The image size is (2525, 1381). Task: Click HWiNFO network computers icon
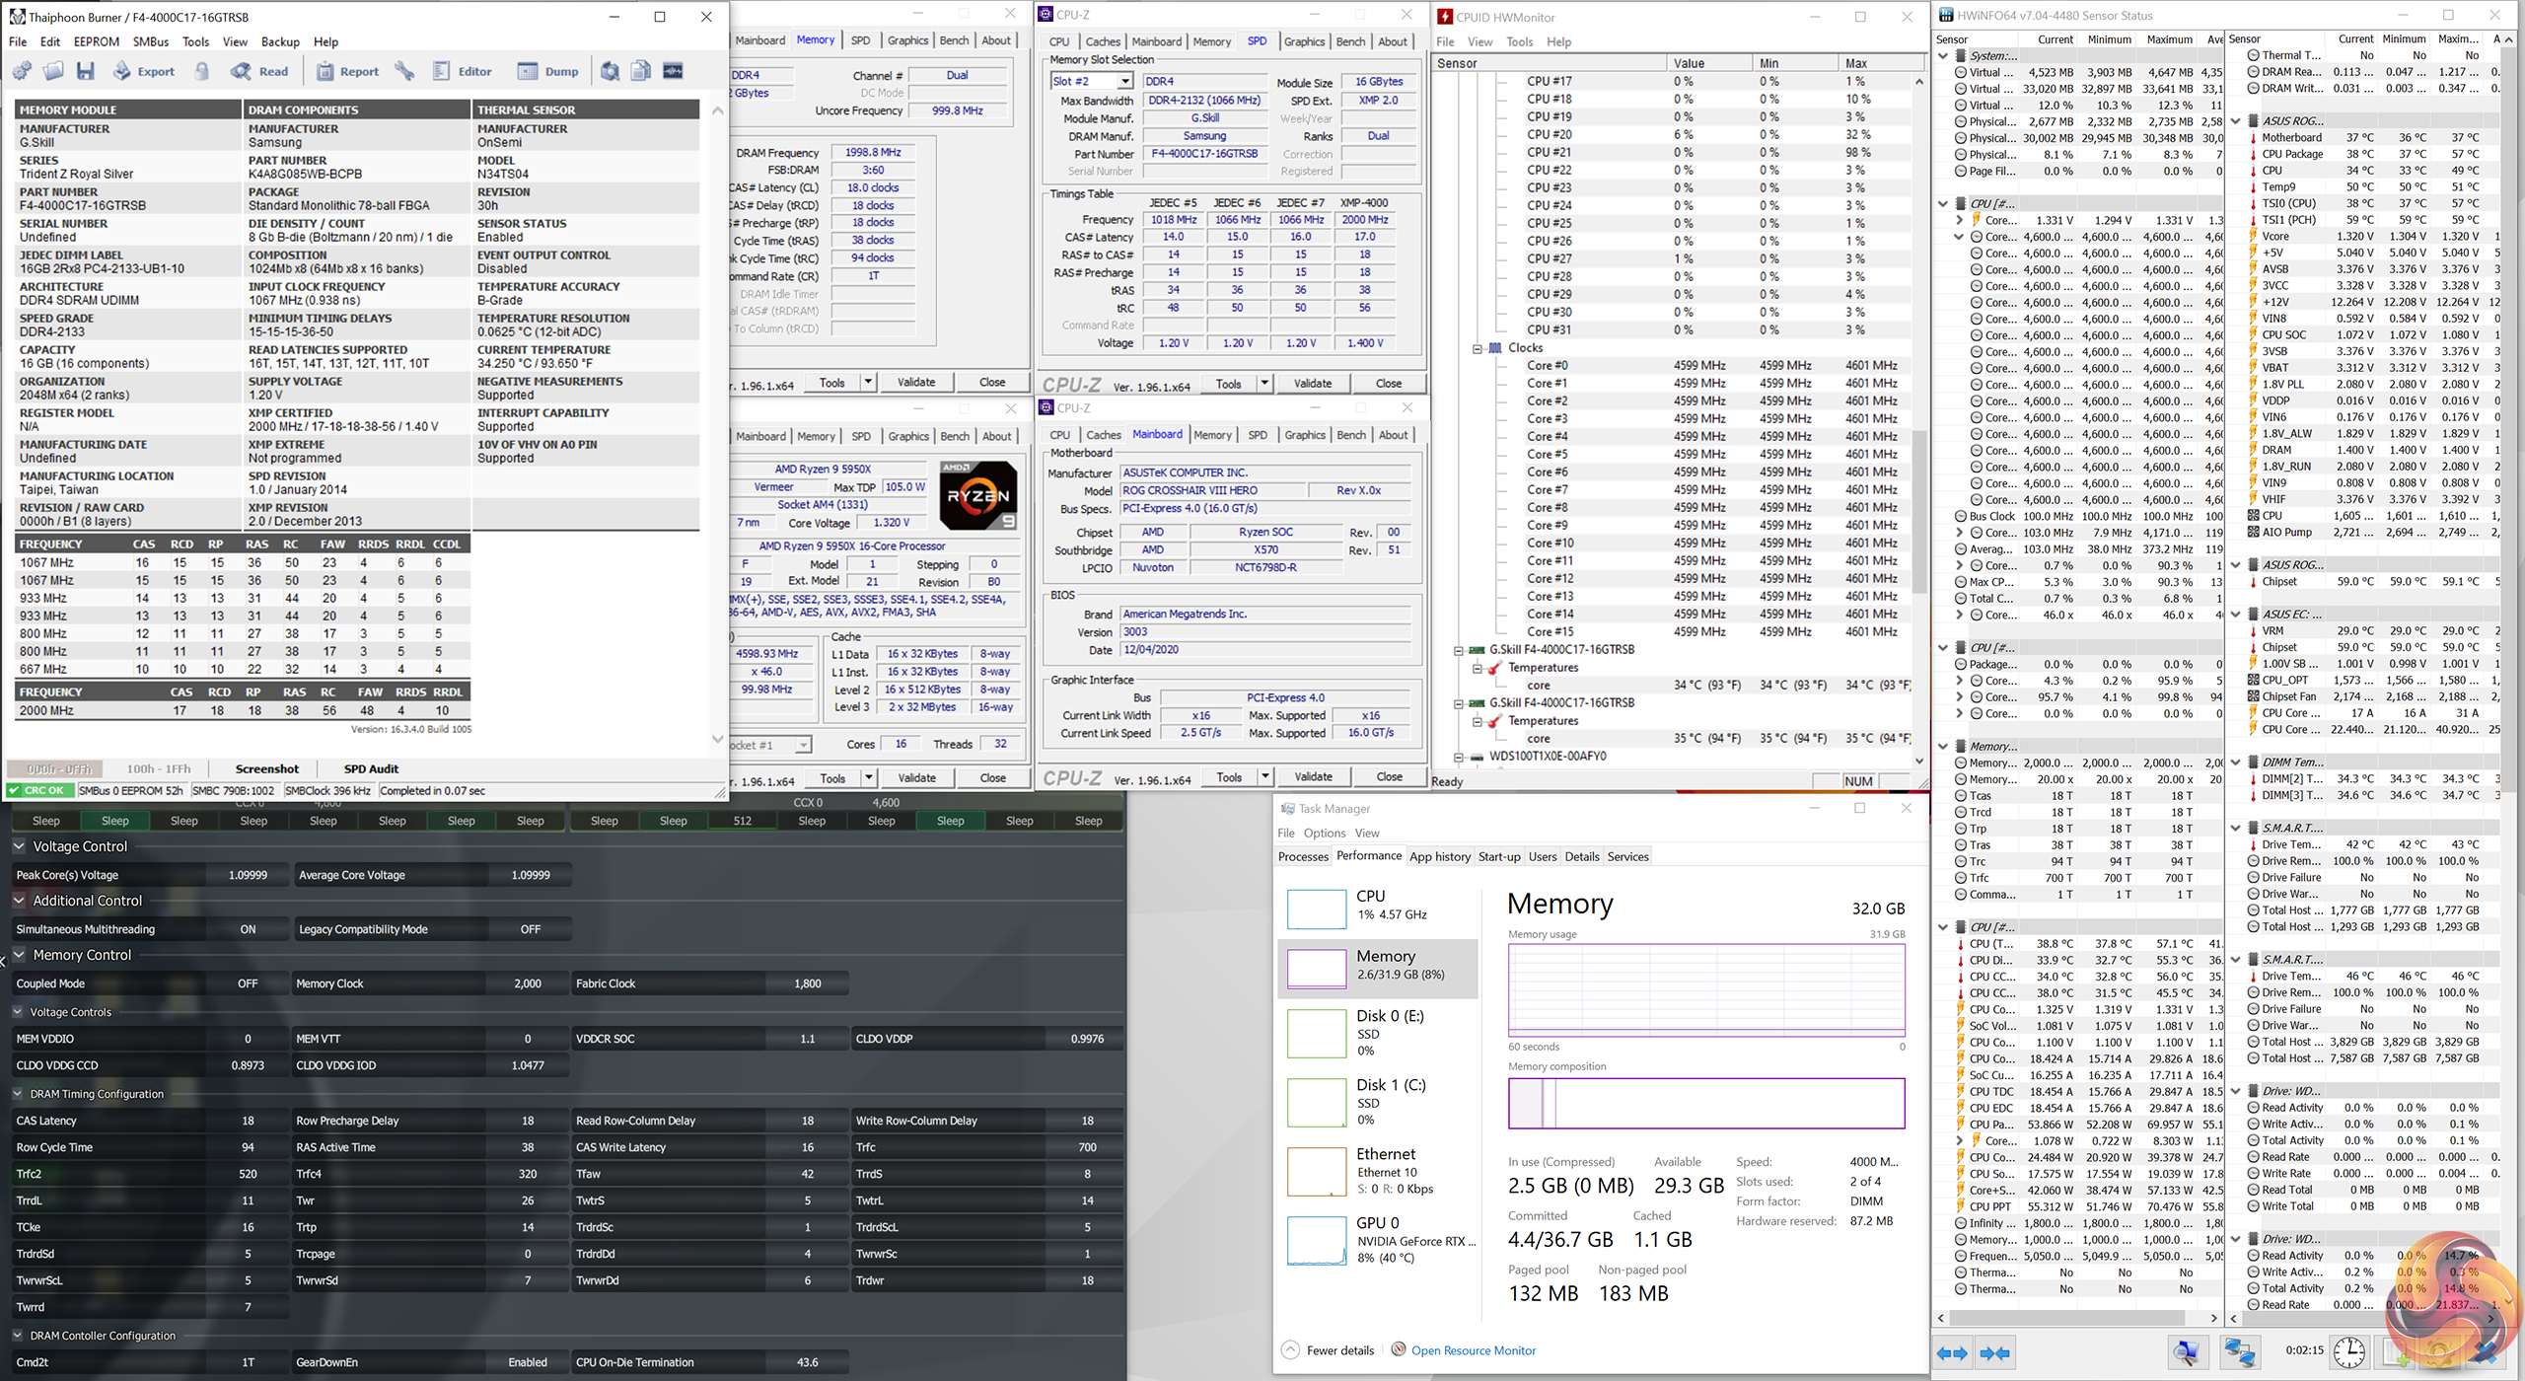tap(2239, 1353)
